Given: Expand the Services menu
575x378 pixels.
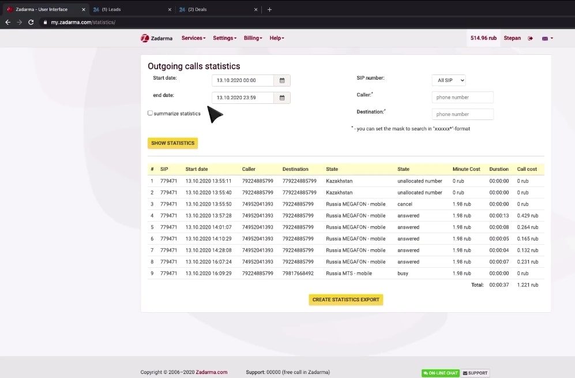Looking at the screenshot, I should pyautogui.click(x=193, y=38).
